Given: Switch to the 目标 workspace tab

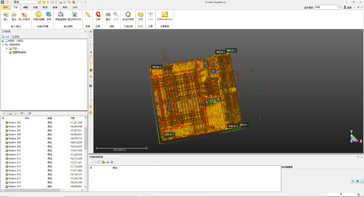Looking at the screenshot, I should click(x=15, y=37).
